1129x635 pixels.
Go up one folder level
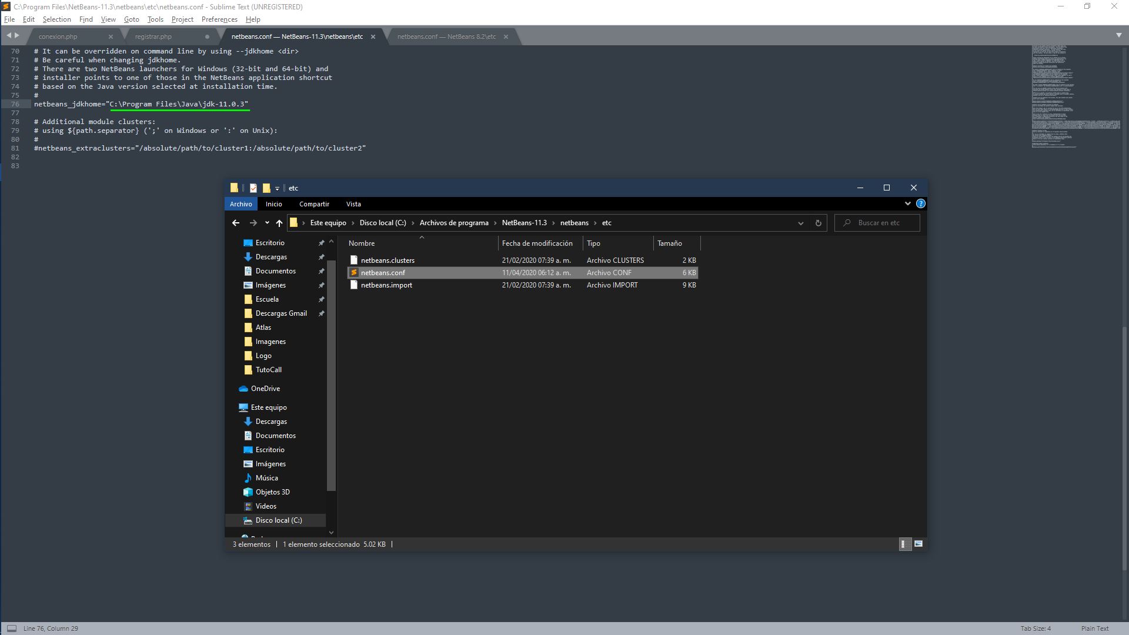click(x=279, y=223)
